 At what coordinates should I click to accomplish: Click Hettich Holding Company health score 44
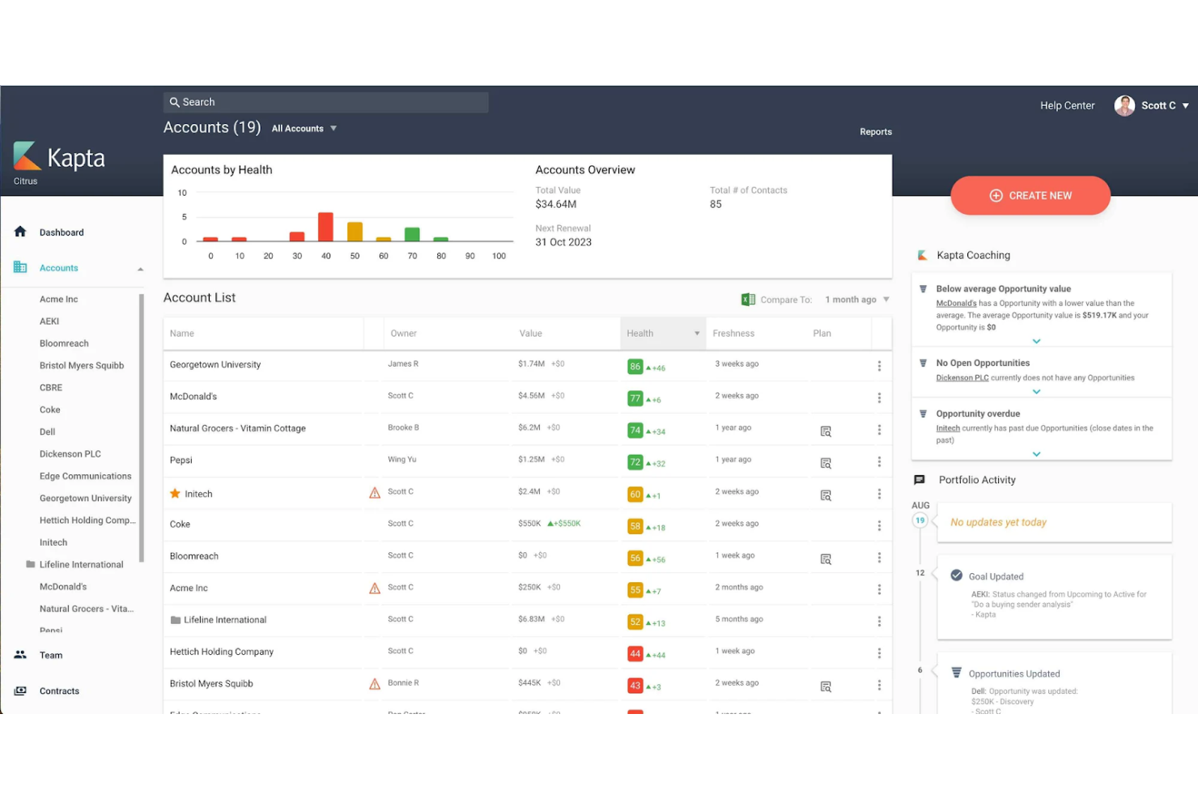pos(635,654)
